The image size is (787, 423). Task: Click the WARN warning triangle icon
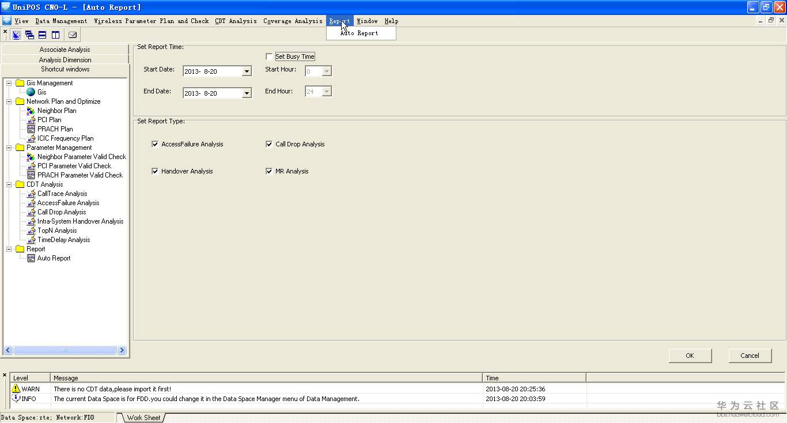pos(16,388)
